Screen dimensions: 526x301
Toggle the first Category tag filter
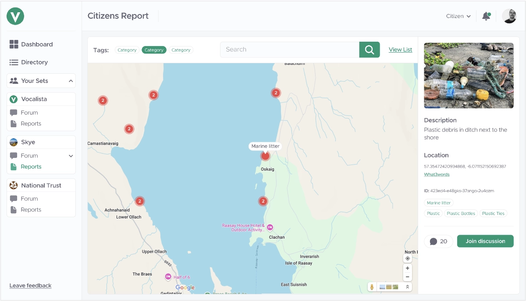coord(127,50)
